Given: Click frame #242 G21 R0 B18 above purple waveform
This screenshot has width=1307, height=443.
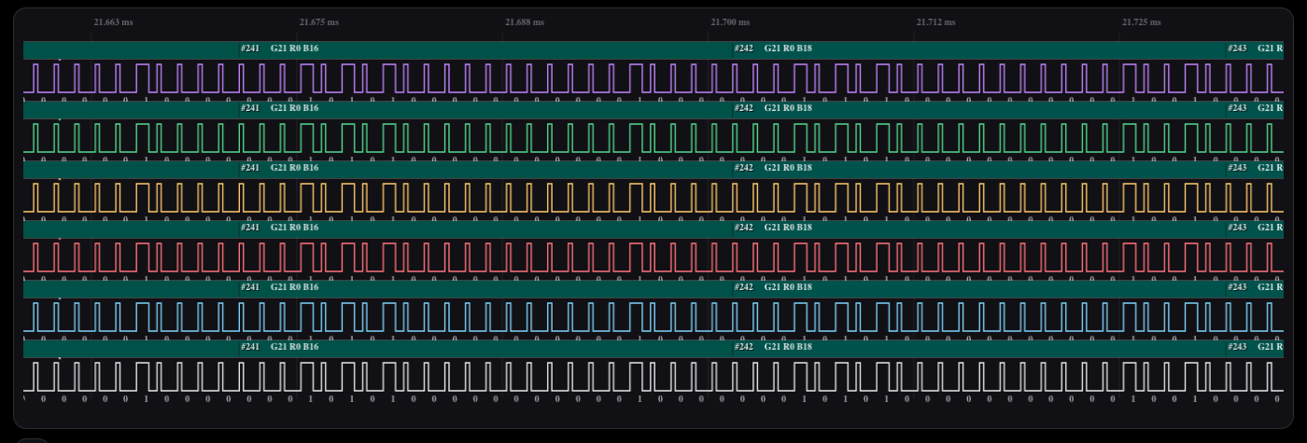Looking at the screenshot, I should [979, 48].
